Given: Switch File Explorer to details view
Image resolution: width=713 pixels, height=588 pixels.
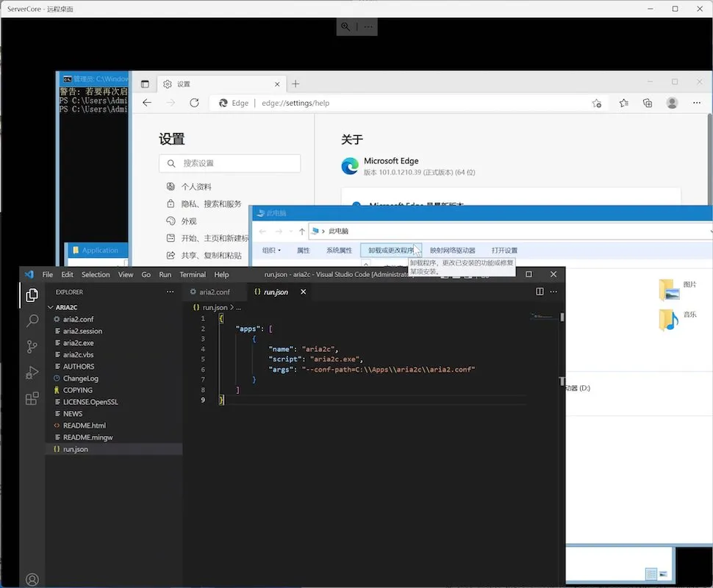Looking at the screenshot, I should [651, 573].
